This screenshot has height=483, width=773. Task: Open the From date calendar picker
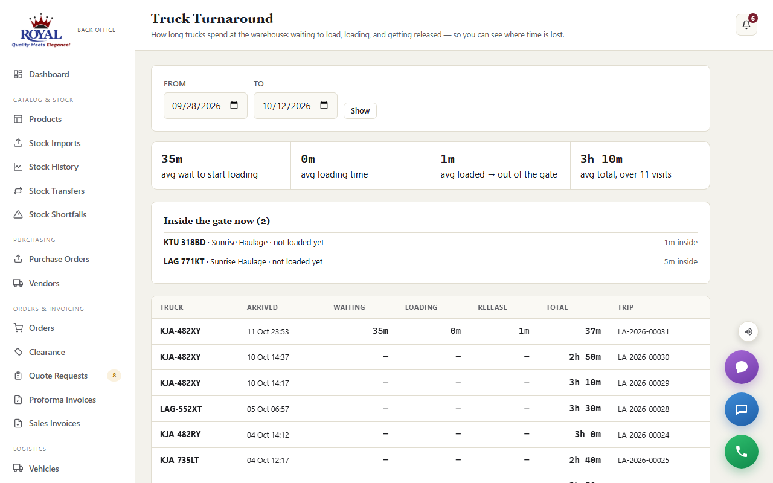[x=234, y=106]
